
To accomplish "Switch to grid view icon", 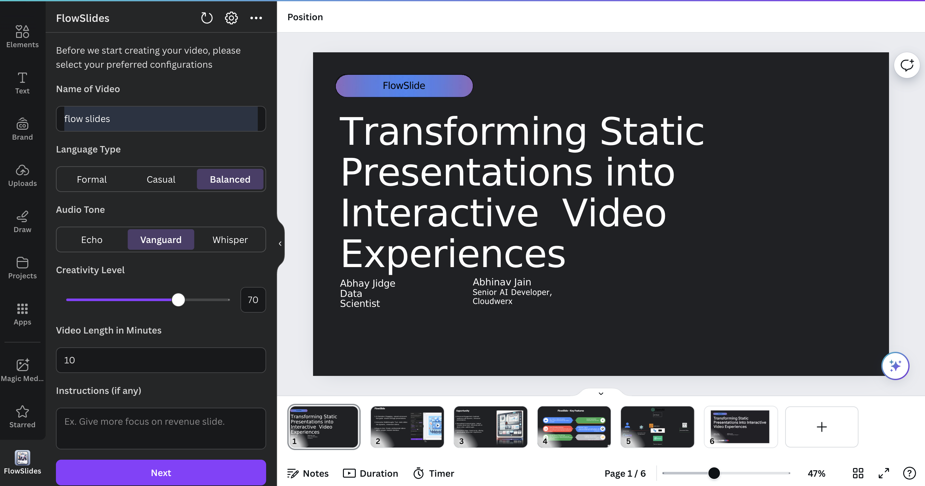I will pos(858,473).
